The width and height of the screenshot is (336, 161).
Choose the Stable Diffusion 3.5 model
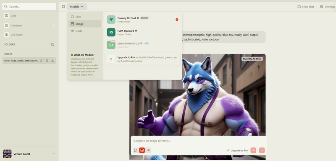click(x=142, y=45)
